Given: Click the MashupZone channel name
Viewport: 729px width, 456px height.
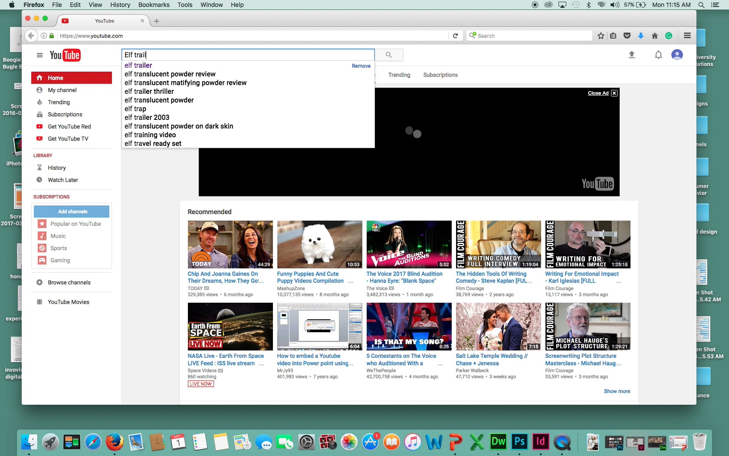Looking at the screenshot, I should [x=291, y=288].
